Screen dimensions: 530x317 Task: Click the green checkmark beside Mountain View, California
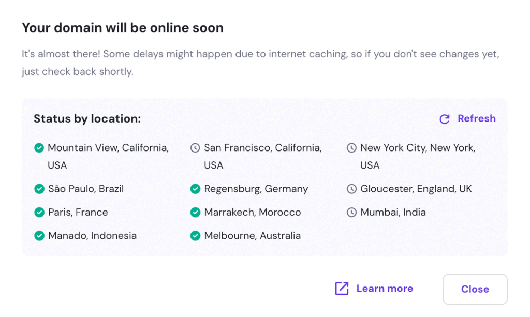39,147
